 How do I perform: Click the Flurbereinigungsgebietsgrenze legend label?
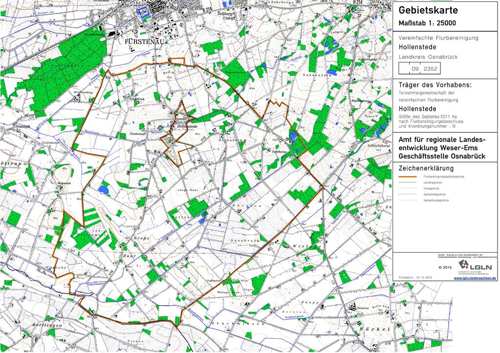[444, 176]
